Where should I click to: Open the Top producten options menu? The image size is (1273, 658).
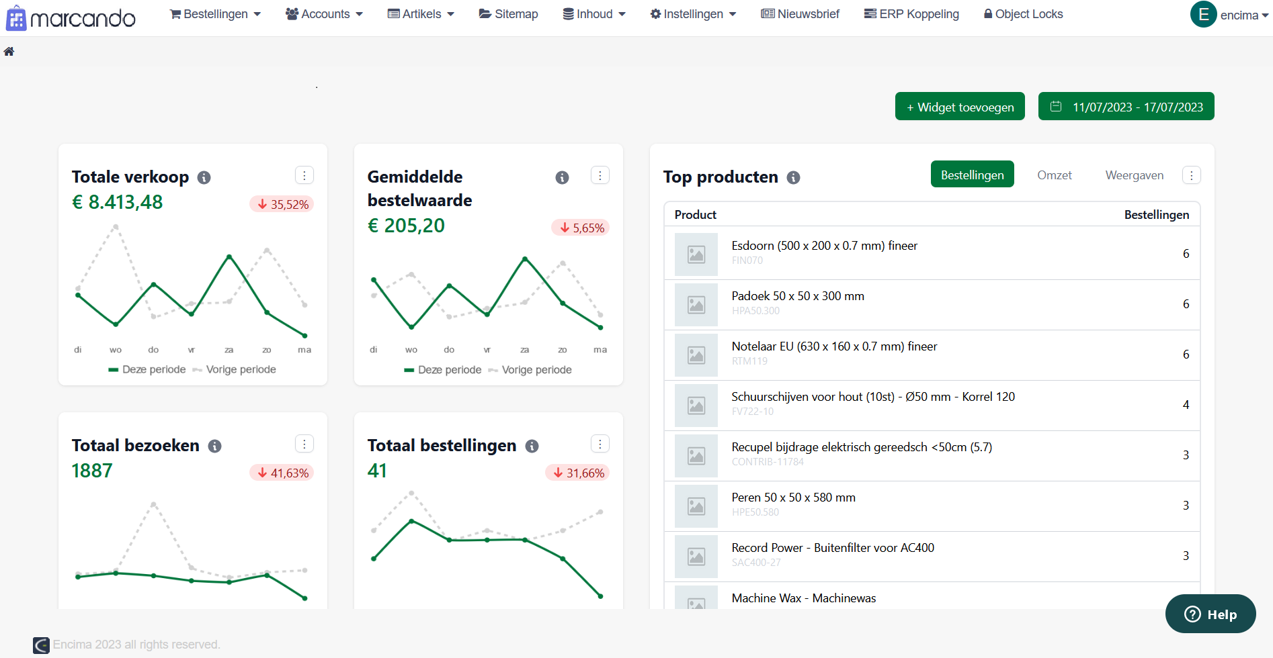[x=1192, y=175]
